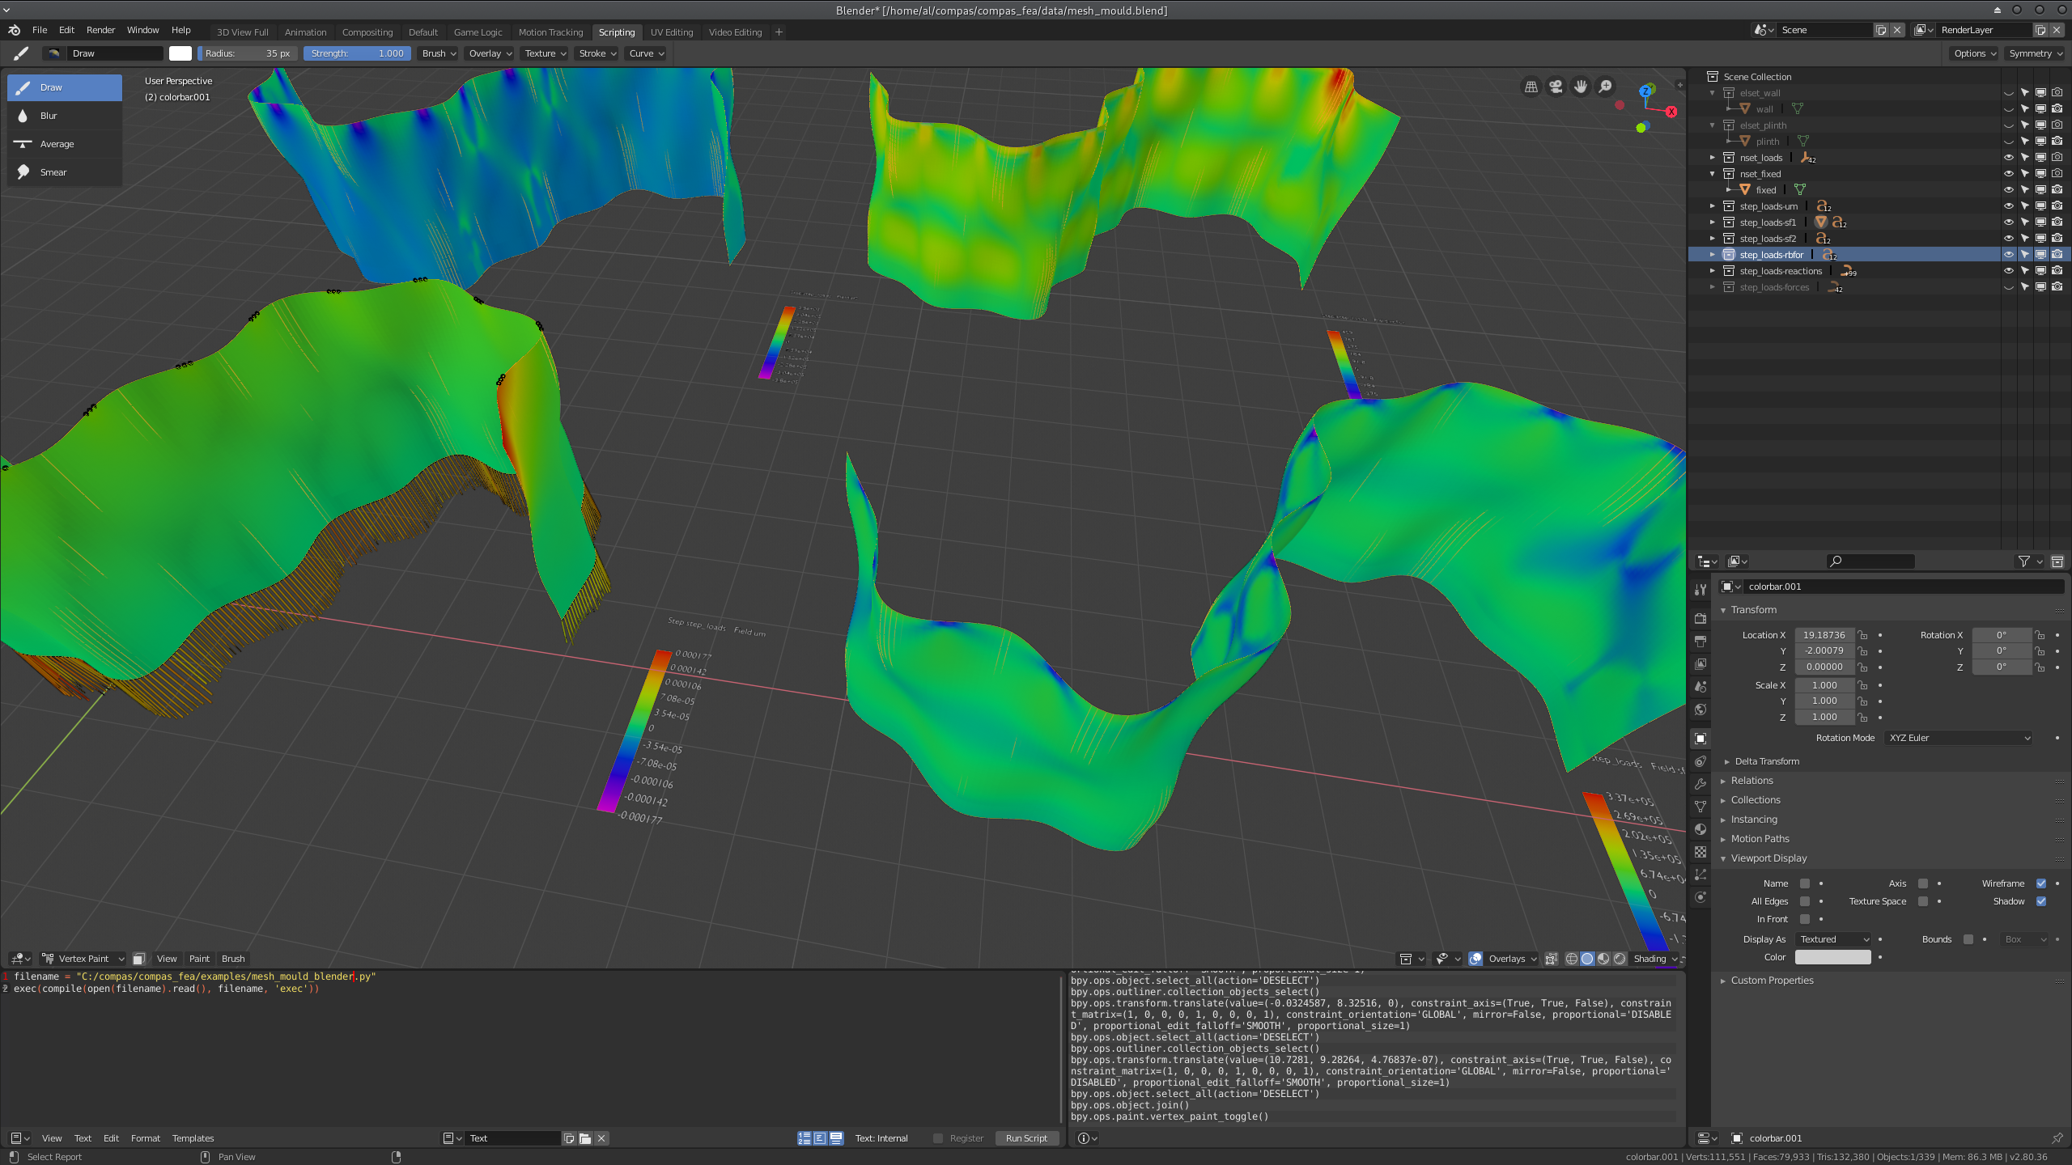This screenshot has width=2072, height=1165.
Task: Switch to the UV Editing workspace tab
Action: coord(672,32)
